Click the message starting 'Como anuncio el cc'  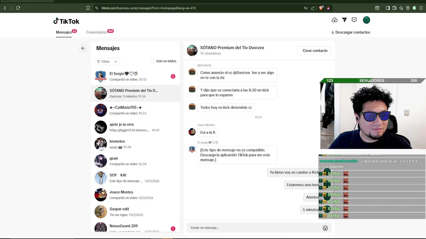pos(237,75)
